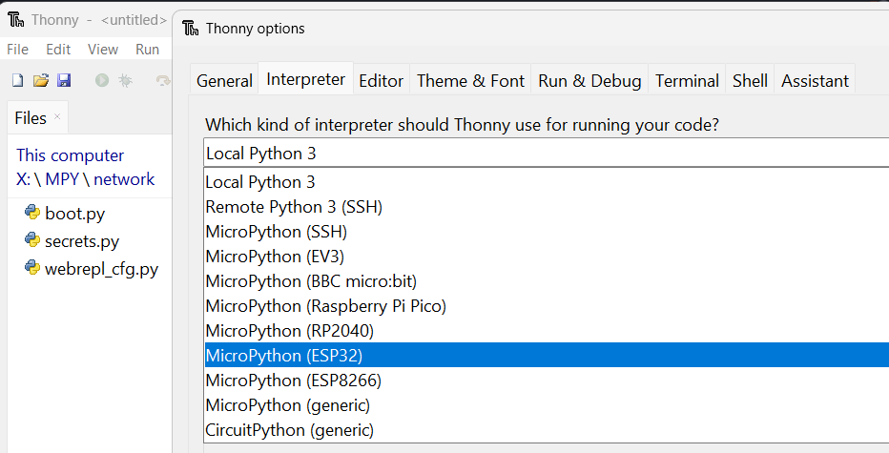Open the Theme & Font tab
Screen dimensions: 889x453
470,81
